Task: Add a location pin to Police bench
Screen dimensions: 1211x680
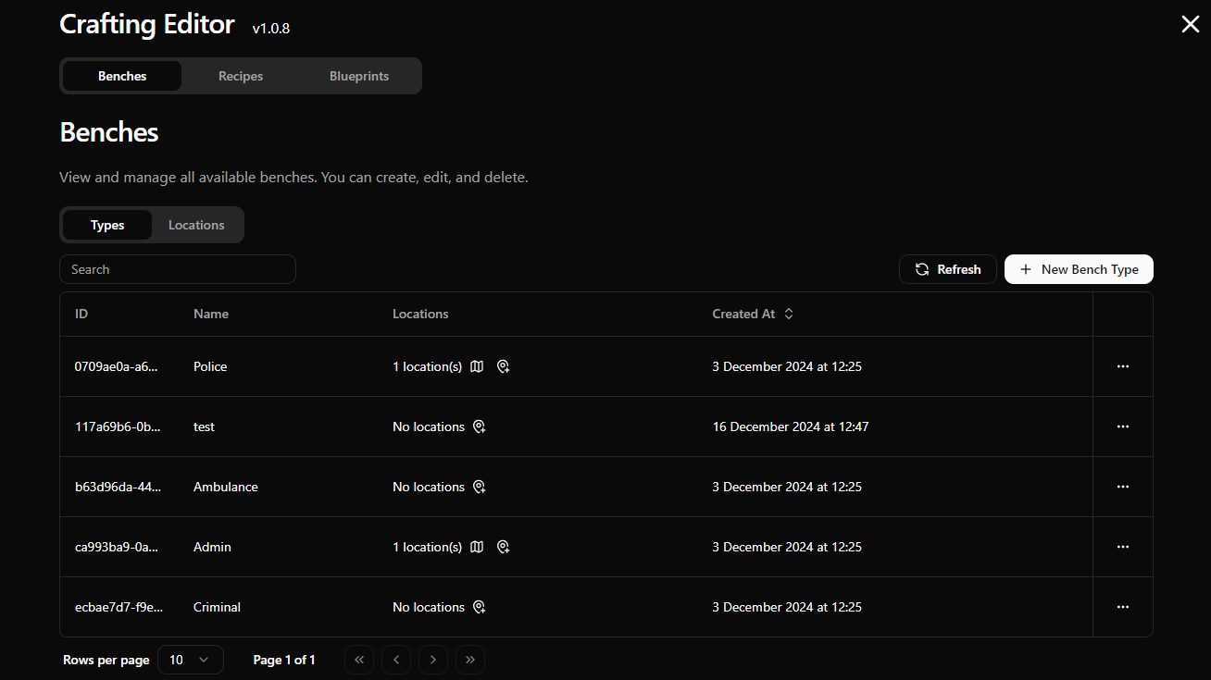Action: tap(503, 366)
